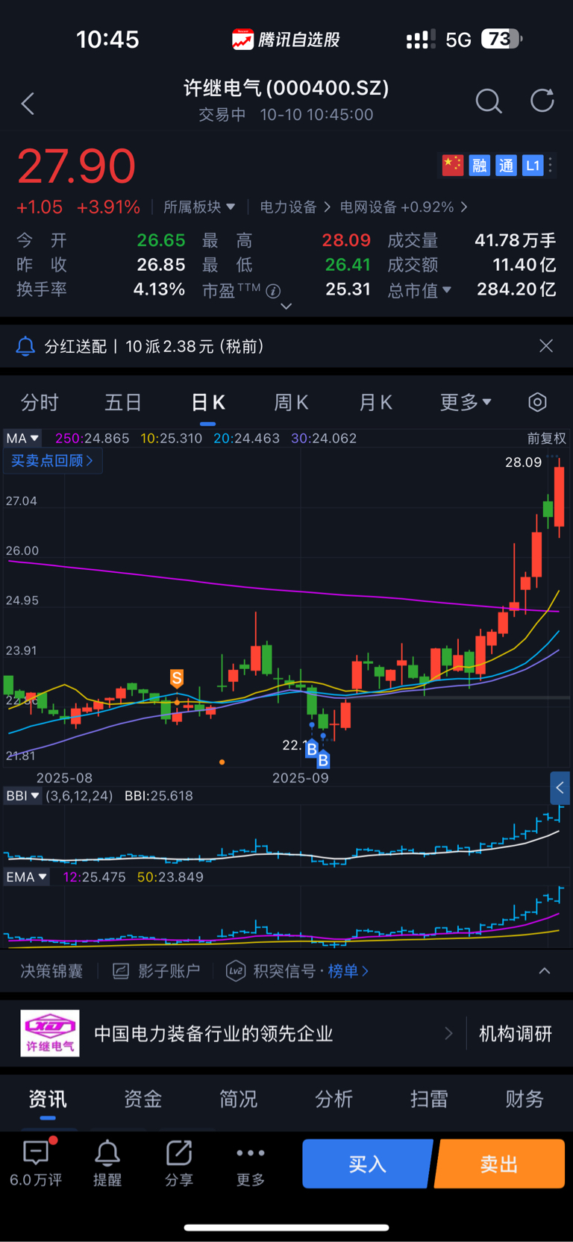Open 影子账户 shadow account
This screenshot has height=1242, width=573.
(x=156, y=970)
